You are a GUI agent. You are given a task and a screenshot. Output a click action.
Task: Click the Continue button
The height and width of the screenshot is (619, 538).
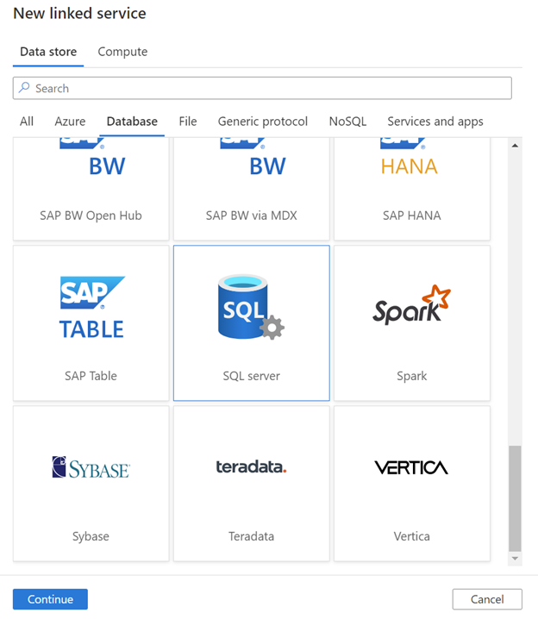coord(50,599)
